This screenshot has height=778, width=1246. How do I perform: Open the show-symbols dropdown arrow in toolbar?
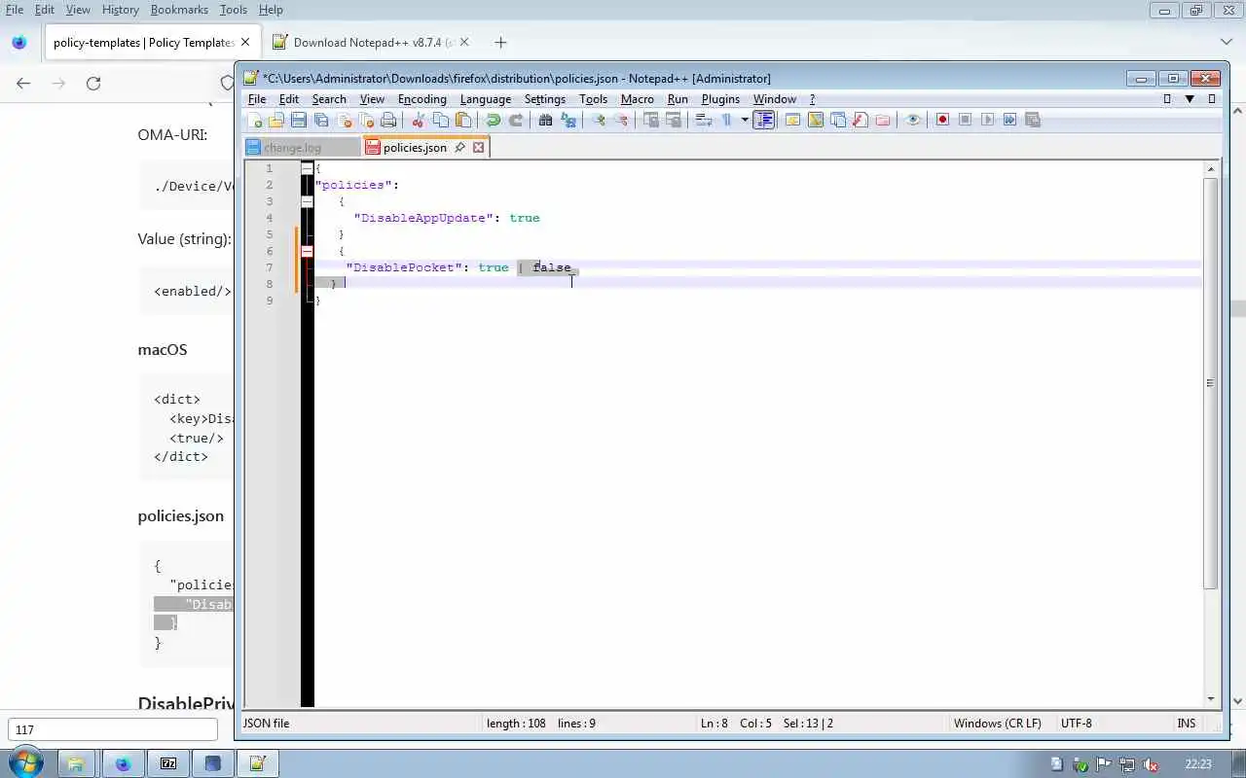[745, 120]
